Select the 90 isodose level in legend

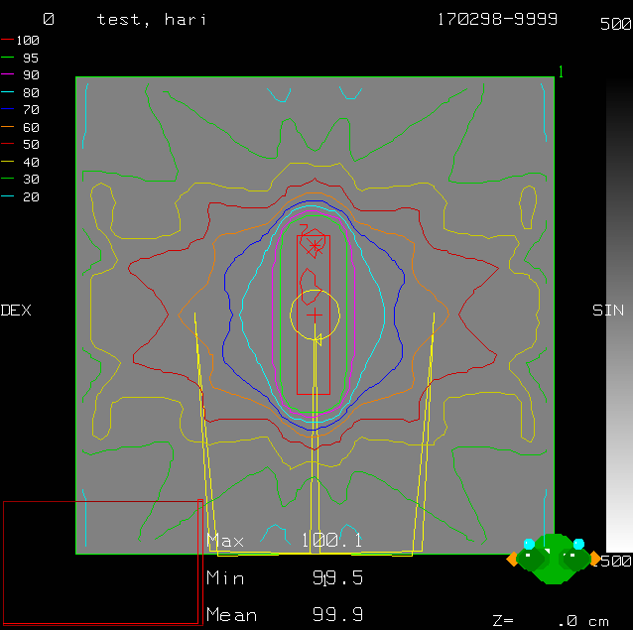pos(21,74)
